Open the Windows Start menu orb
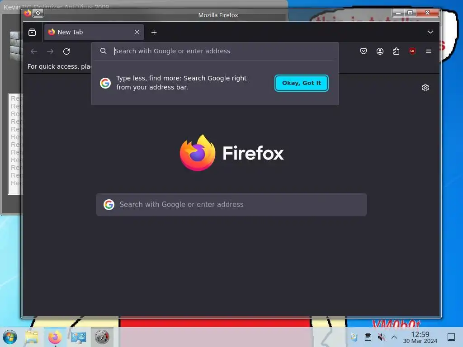This screenshot has height=347, width=463. pyautogui.click(x=10, y=337)
